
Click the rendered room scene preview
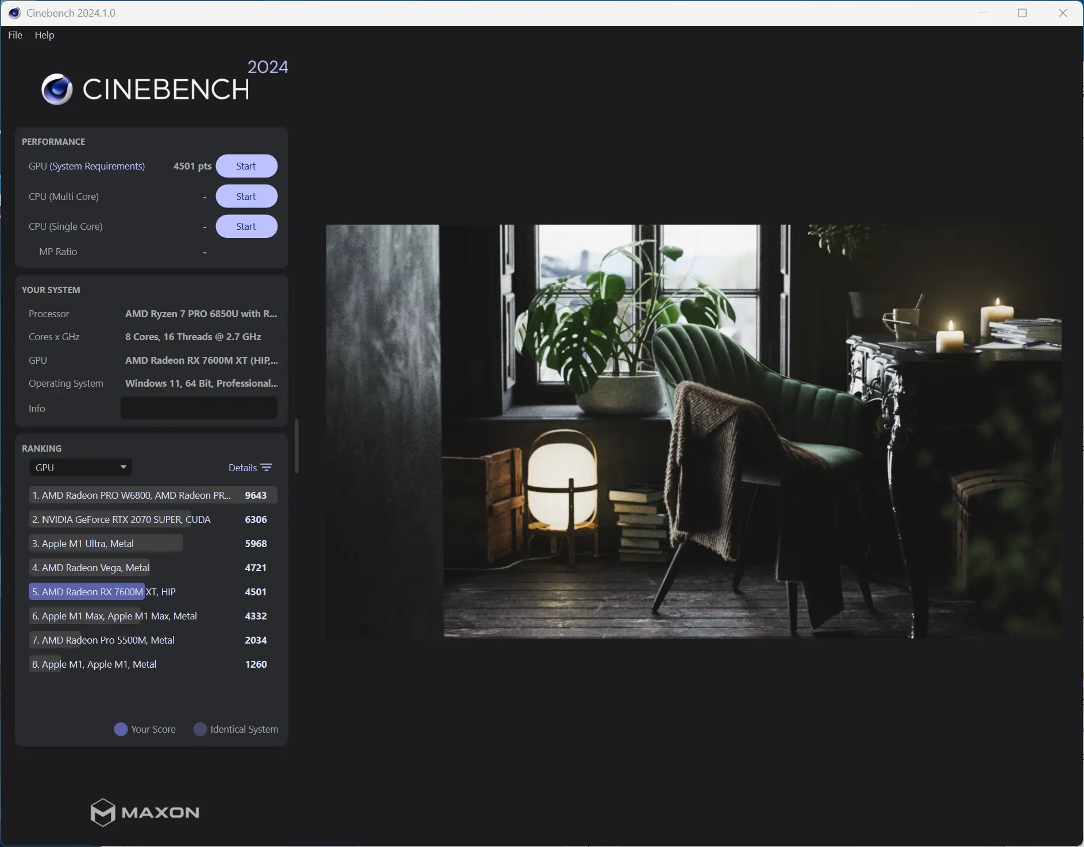pos(693,431)
